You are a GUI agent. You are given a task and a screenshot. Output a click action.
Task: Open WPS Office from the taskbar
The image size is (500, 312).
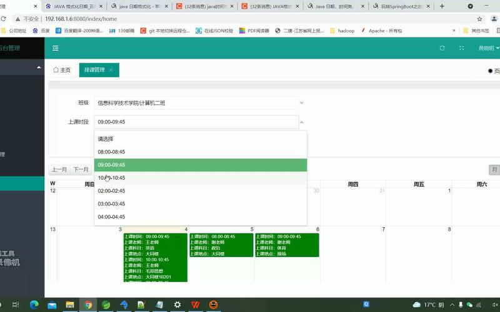tap(196, 305)
